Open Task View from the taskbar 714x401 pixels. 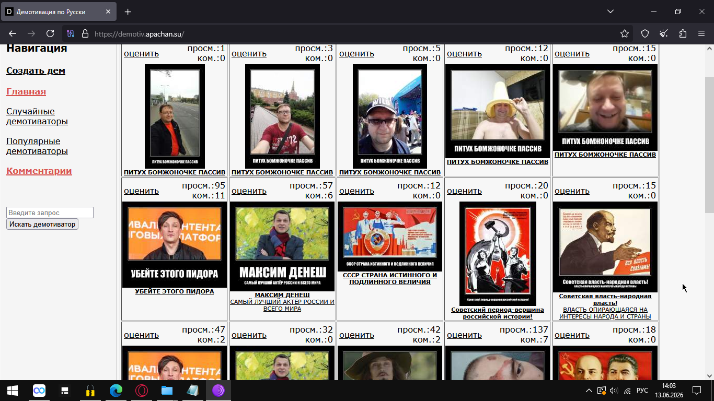tap(65, 391)
